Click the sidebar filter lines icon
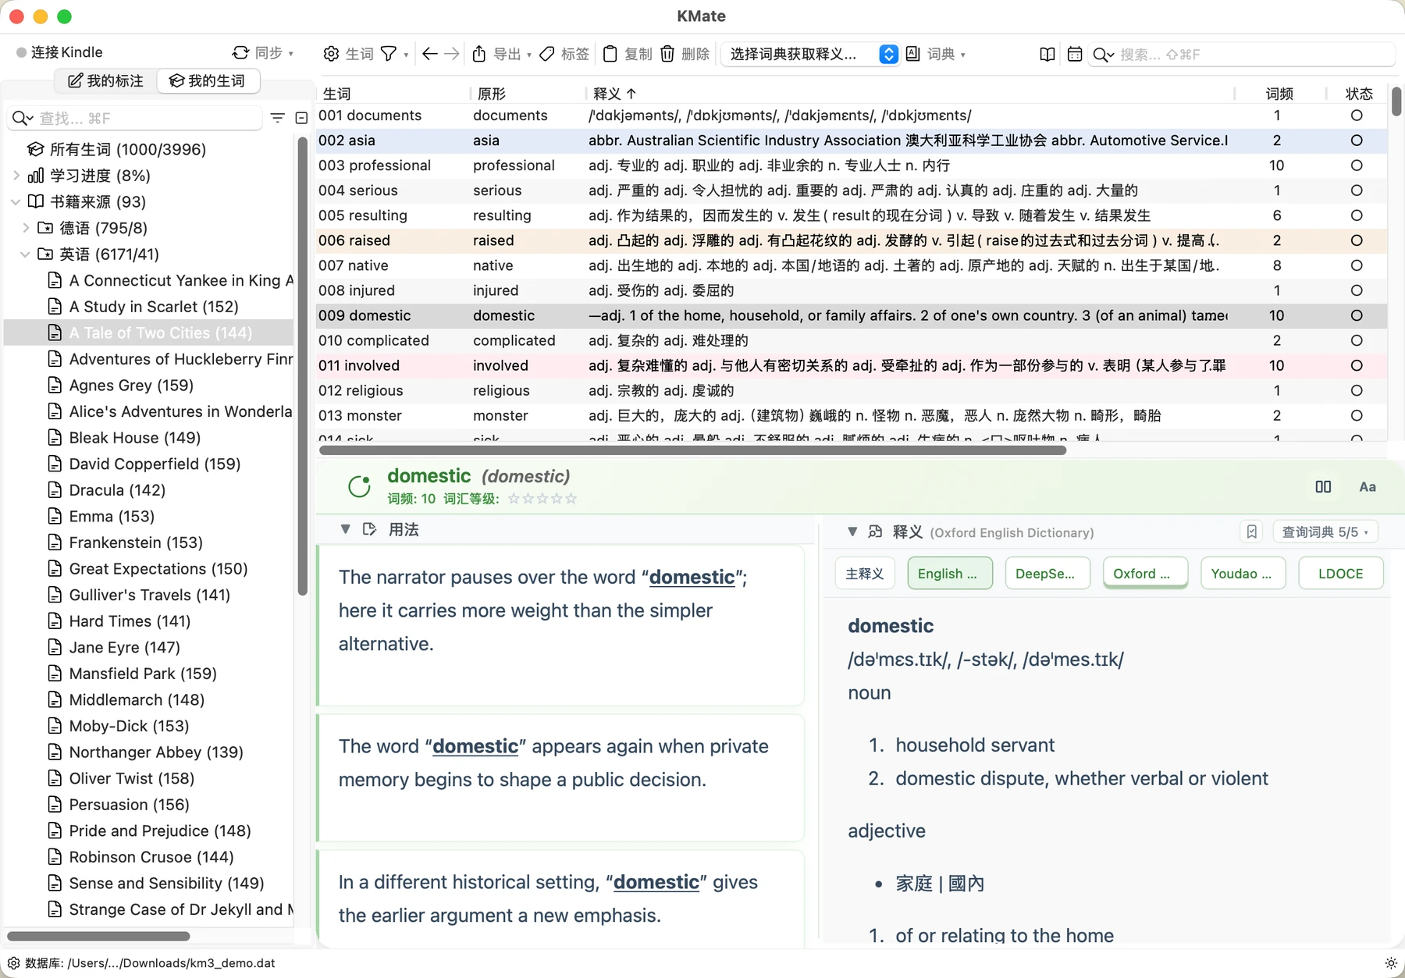Viewport: 1405px width, 978px height. 277,118
